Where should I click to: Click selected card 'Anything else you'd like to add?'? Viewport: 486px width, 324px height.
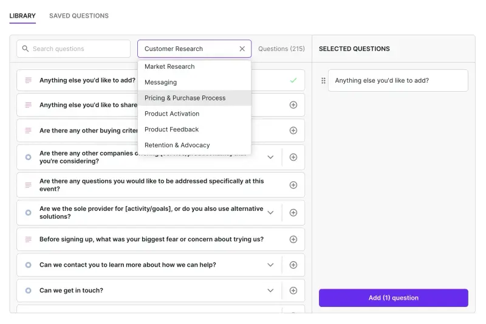pyautogui.click(x=398, y=81)
